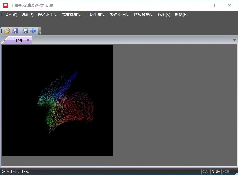The width and height of the screenshot is (238, 175).
Task: Open the 拷贝移动法 menu
Action: (144, 15)
